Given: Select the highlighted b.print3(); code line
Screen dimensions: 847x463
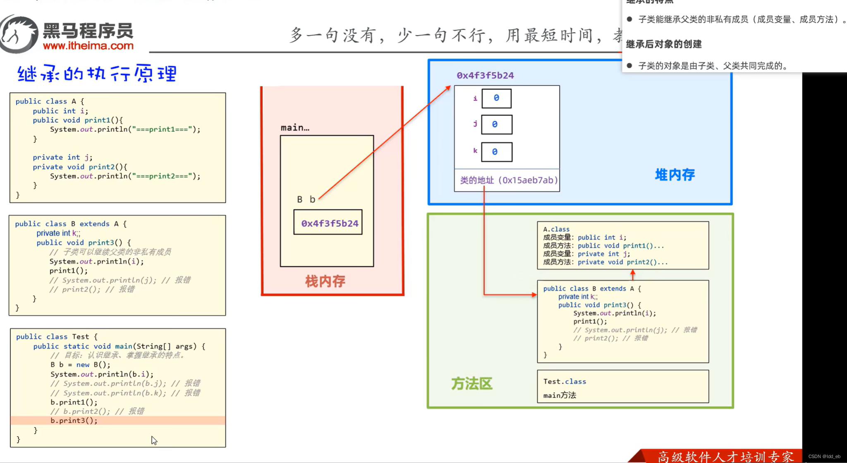Looking at the screenshot, I should 74,420.
